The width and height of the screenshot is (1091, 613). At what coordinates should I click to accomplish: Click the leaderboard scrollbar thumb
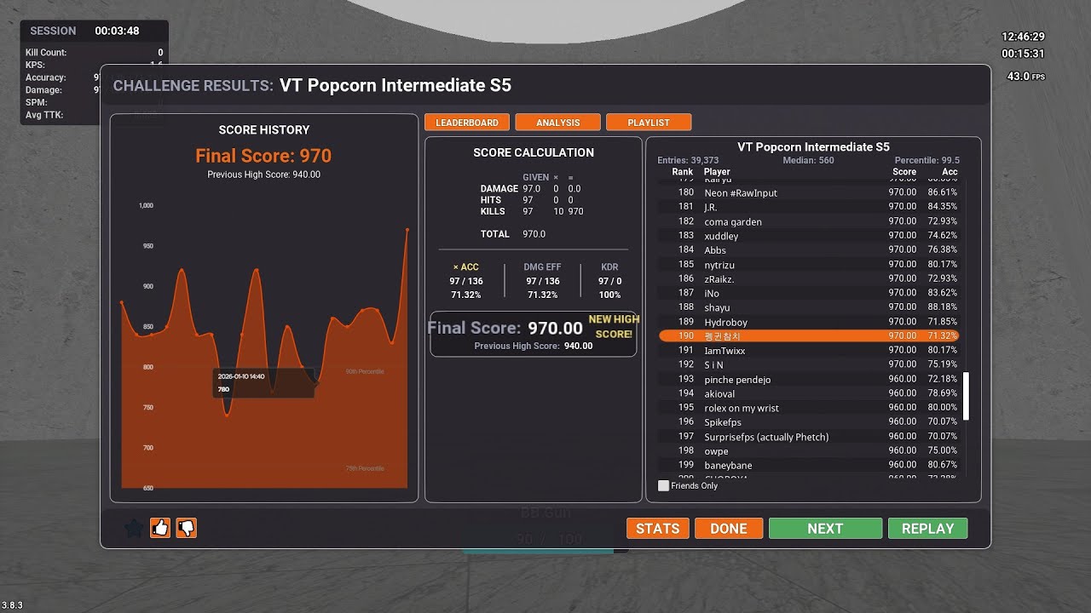(966, 396)
